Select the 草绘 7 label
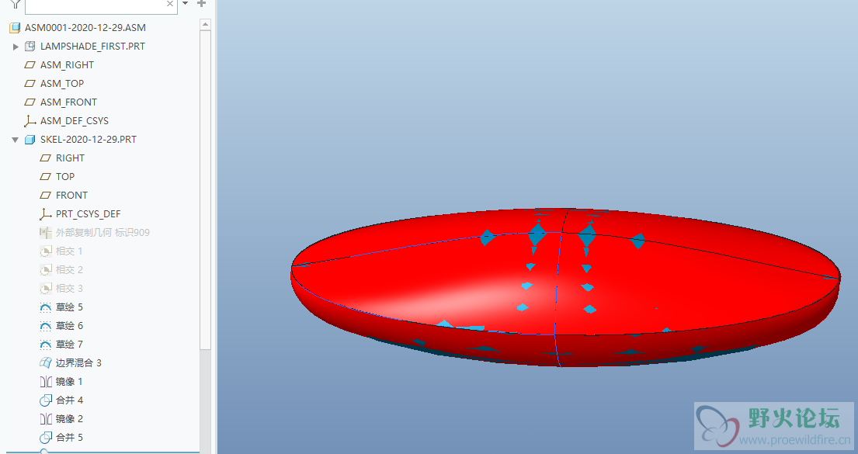 (69, 344)
